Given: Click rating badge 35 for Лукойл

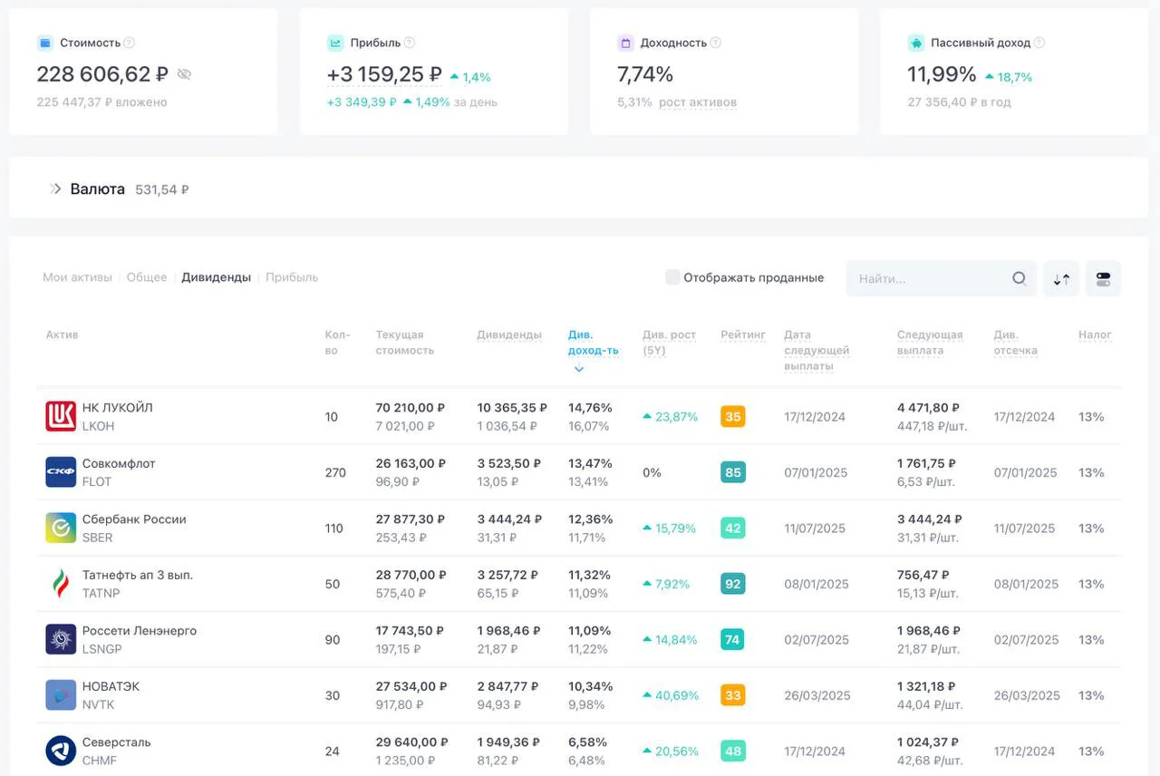Looking at the screenshot, I should point(733,417).
